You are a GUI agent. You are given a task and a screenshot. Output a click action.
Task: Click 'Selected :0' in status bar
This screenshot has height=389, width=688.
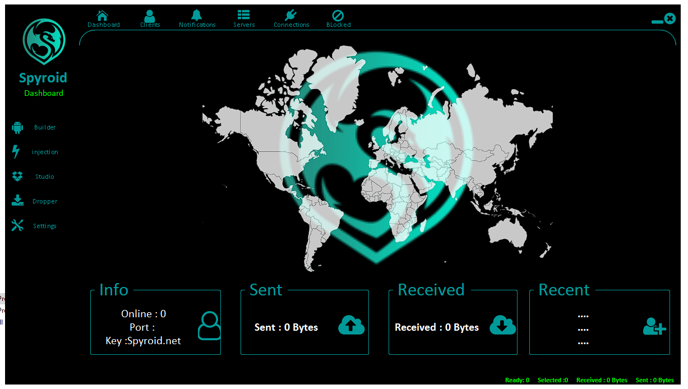click(x=553, y=380)
